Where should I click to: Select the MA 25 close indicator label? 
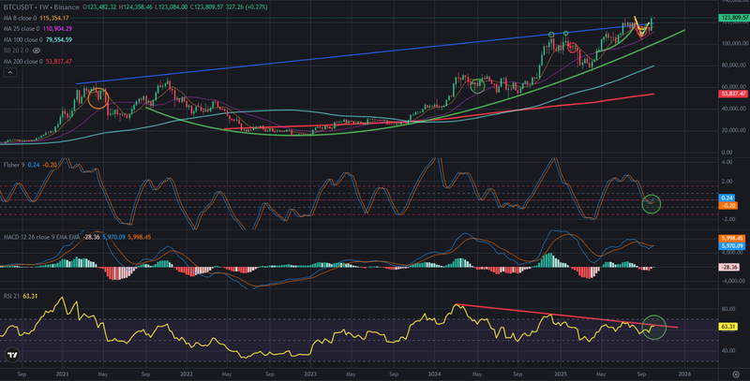point(25,29)
